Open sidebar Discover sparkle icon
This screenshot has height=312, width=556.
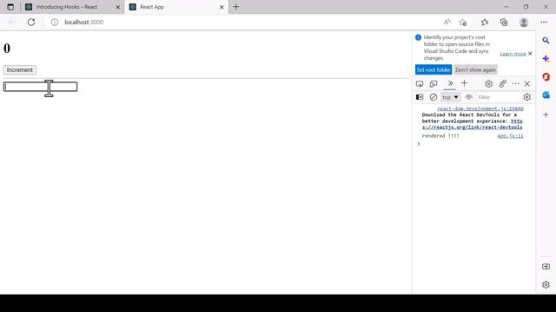(x=546, y=59)
